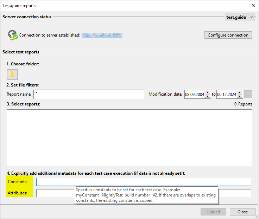Click the server connection status globe icon

13,35
